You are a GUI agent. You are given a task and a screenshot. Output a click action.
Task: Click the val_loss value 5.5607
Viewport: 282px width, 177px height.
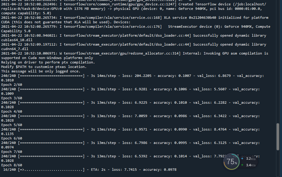coord(220,89)
